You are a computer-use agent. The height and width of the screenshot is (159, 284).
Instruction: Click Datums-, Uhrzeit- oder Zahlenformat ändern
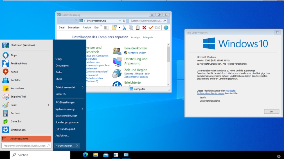[x=137, y=75]
